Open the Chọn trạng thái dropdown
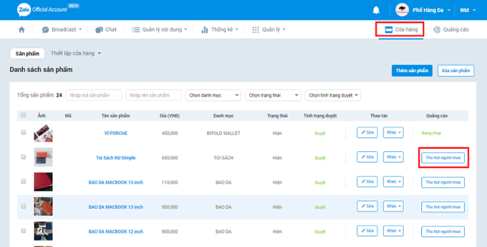The image size is (487, 247). [x=273, y=95]
